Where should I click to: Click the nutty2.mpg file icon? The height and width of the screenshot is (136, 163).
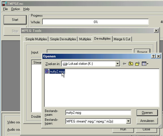point(47,71)
